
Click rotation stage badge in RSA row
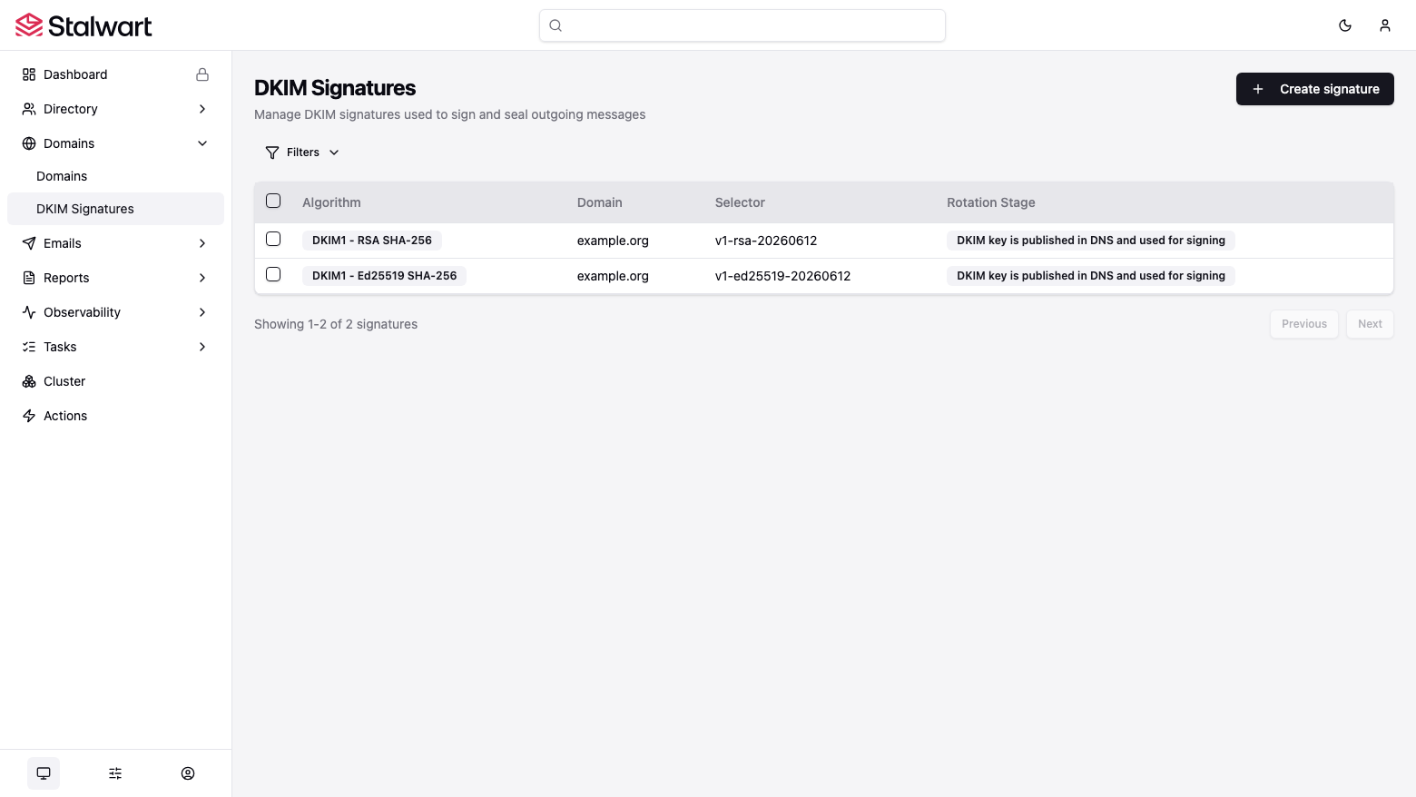pos(1091,241)
